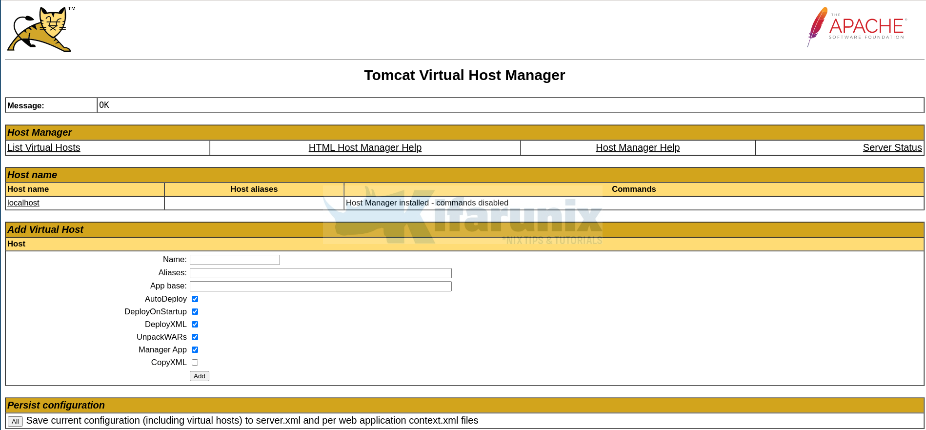Focus the Aliases input field

pos(321,273)
